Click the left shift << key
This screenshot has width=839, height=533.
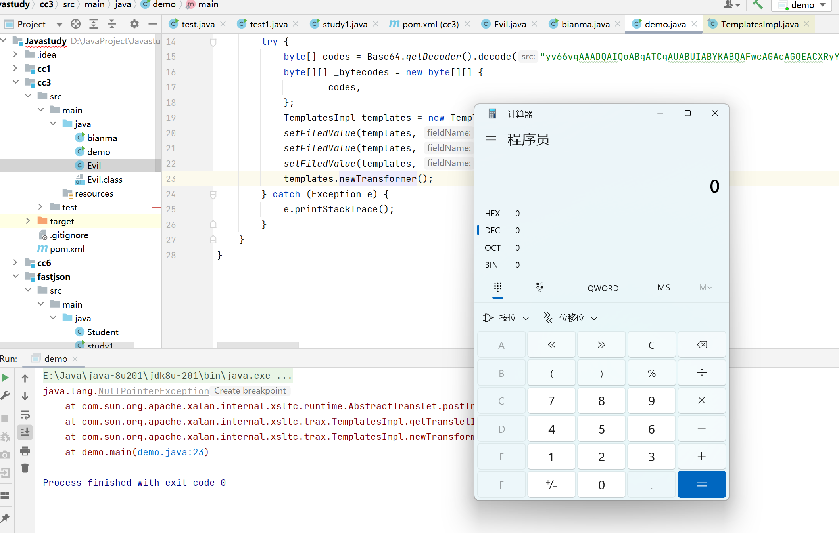coord(551,345)
